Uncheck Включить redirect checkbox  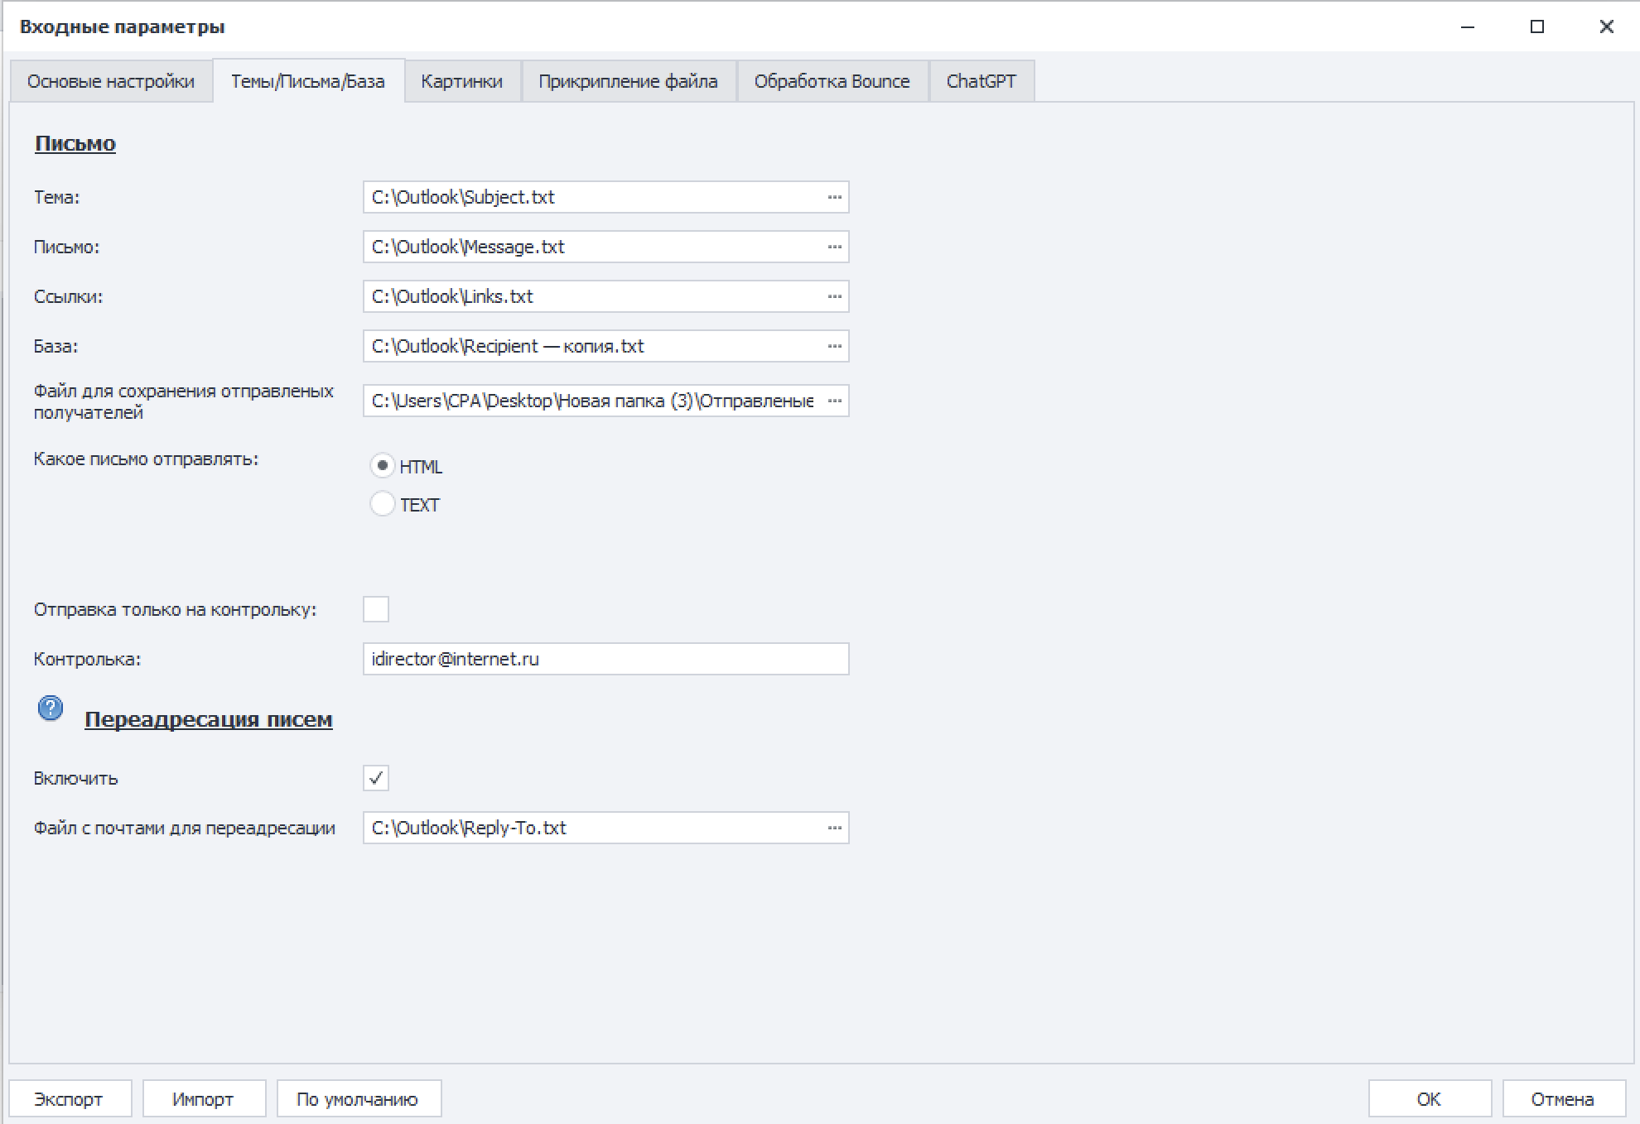point(376,778)
